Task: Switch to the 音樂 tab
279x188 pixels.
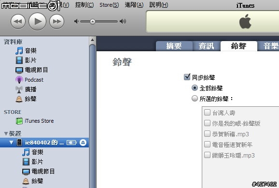Action: click(x=268, y=46)
